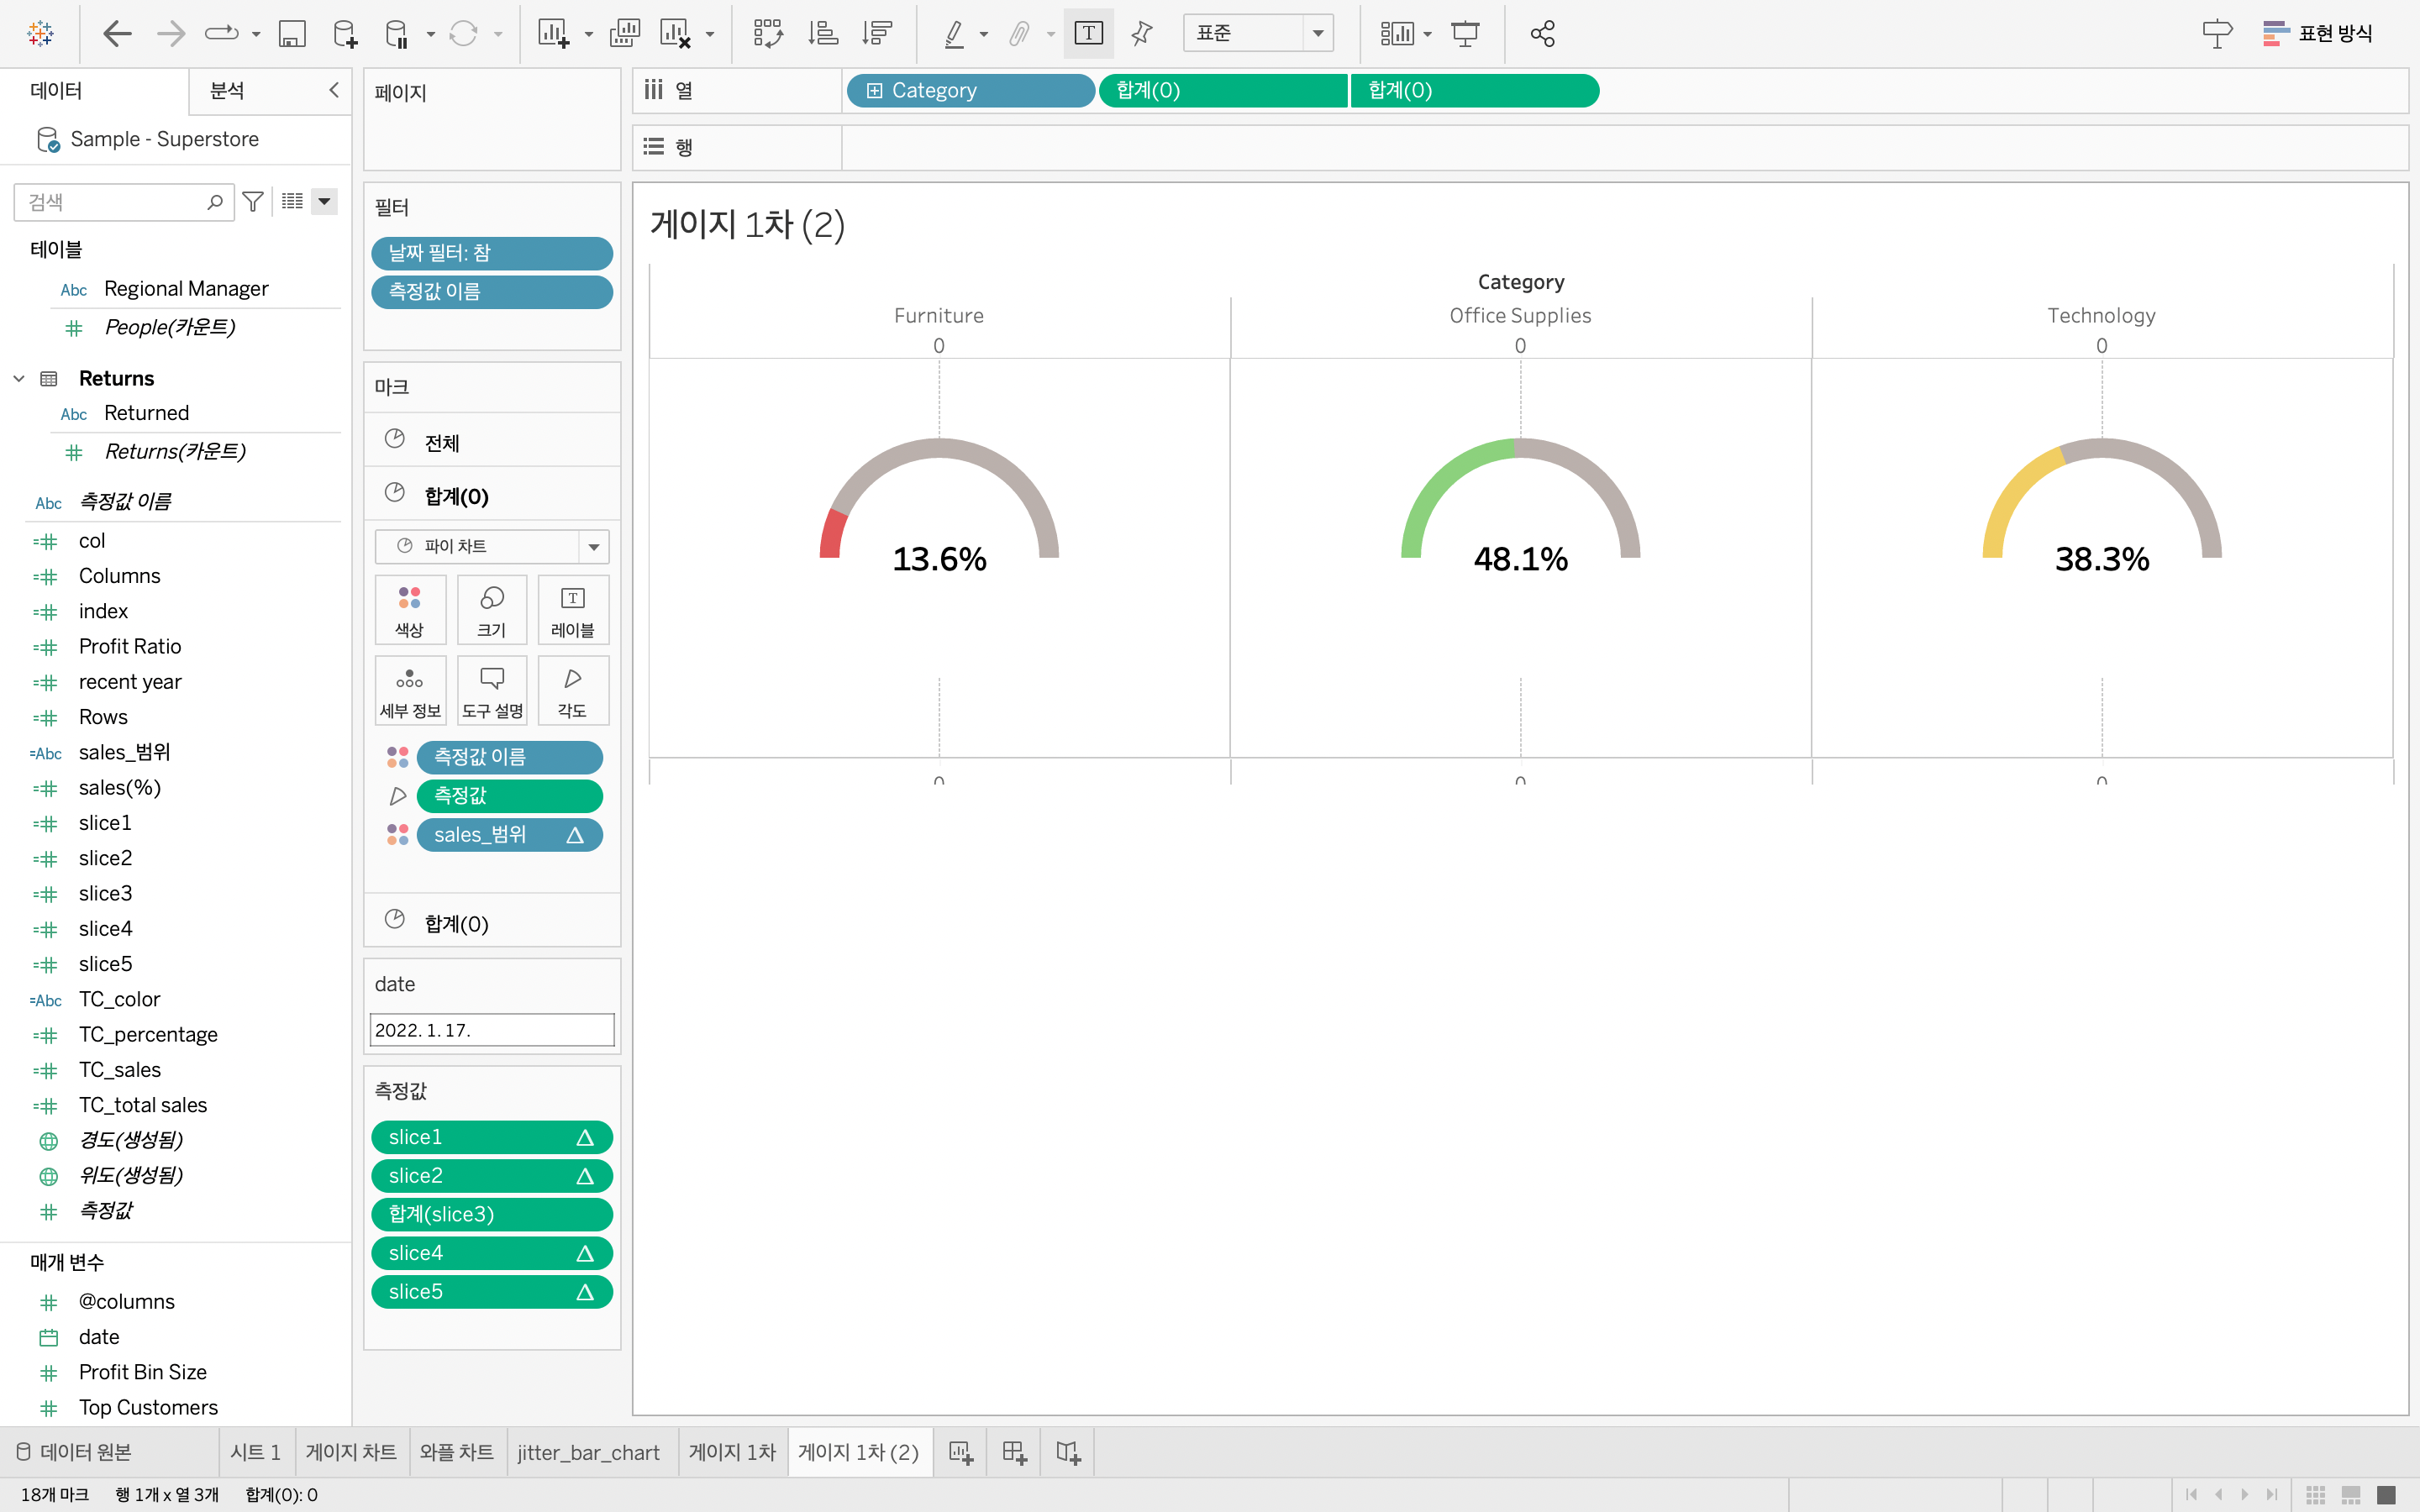
Task: Click the share workbook icon
Action: 1542,34
